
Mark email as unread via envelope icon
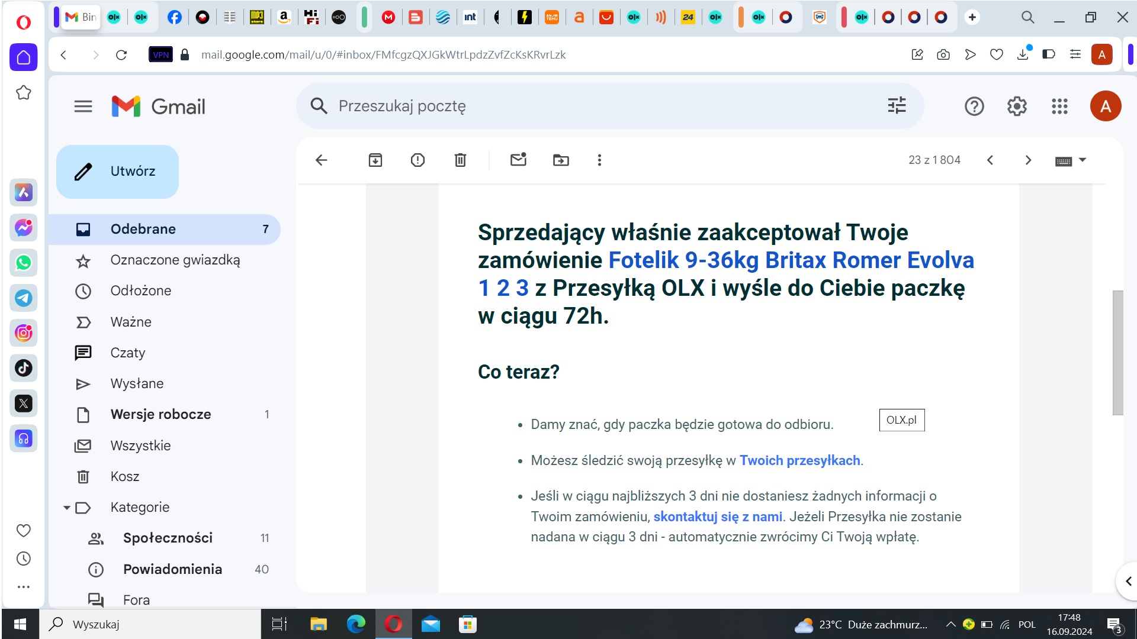pyautogui.click(x=518, y=160)
